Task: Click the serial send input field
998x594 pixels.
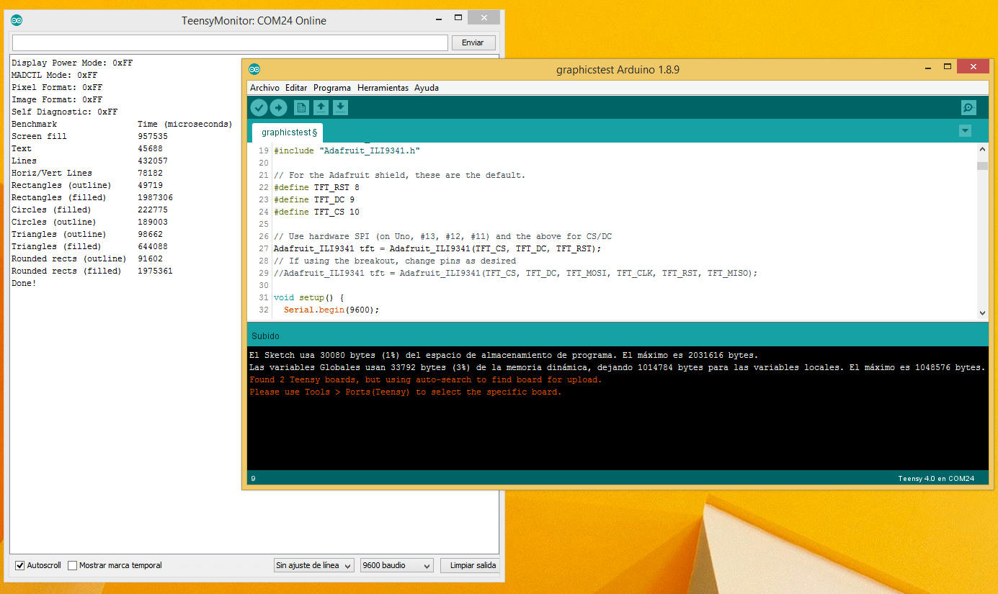Action: 230,42
